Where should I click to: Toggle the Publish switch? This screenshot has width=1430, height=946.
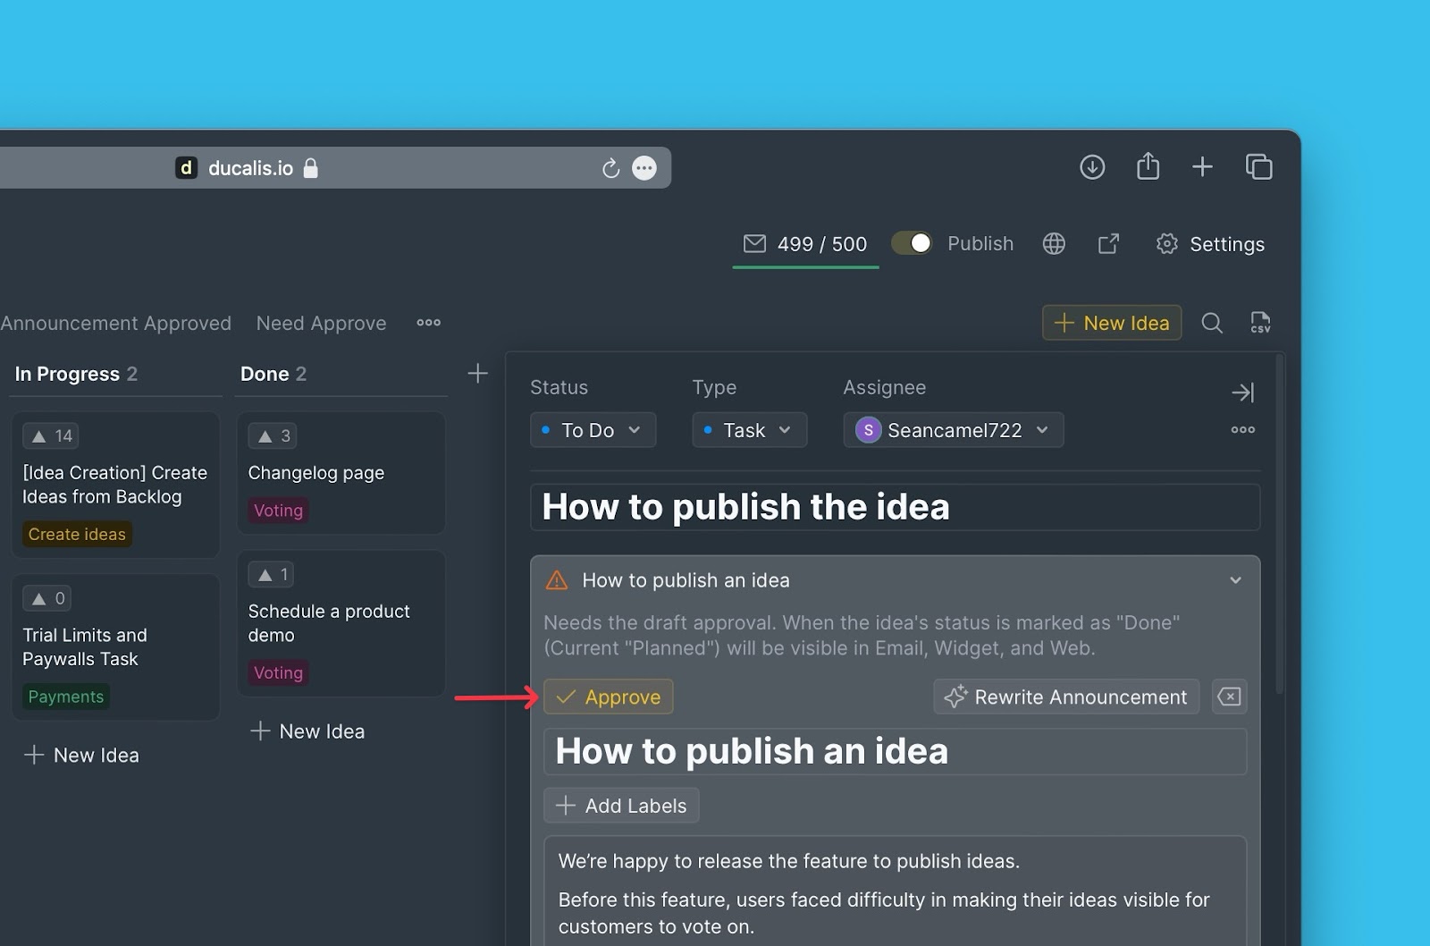pyautogui.click(x=912, y=243)
